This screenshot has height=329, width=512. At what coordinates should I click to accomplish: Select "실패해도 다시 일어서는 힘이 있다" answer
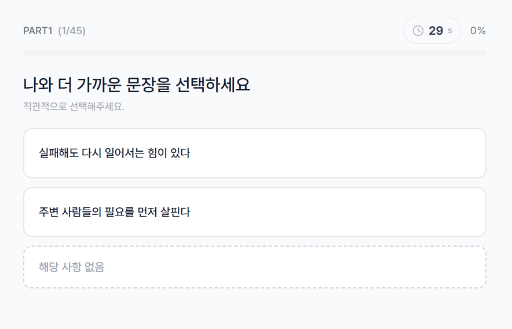pyautogui.click(x=254, y=153)
